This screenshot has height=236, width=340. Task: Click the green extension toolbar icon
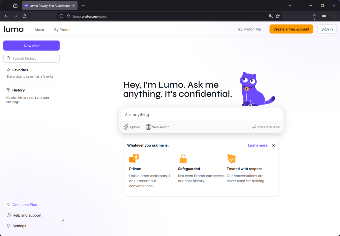pos(324,16)
